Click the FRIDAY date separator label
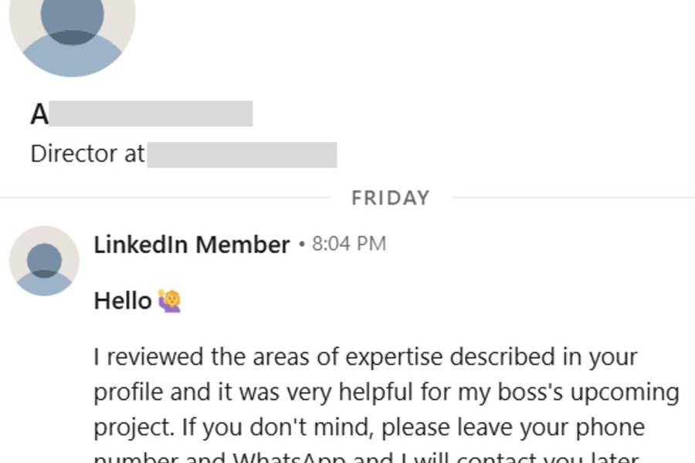 coord(390,198)
